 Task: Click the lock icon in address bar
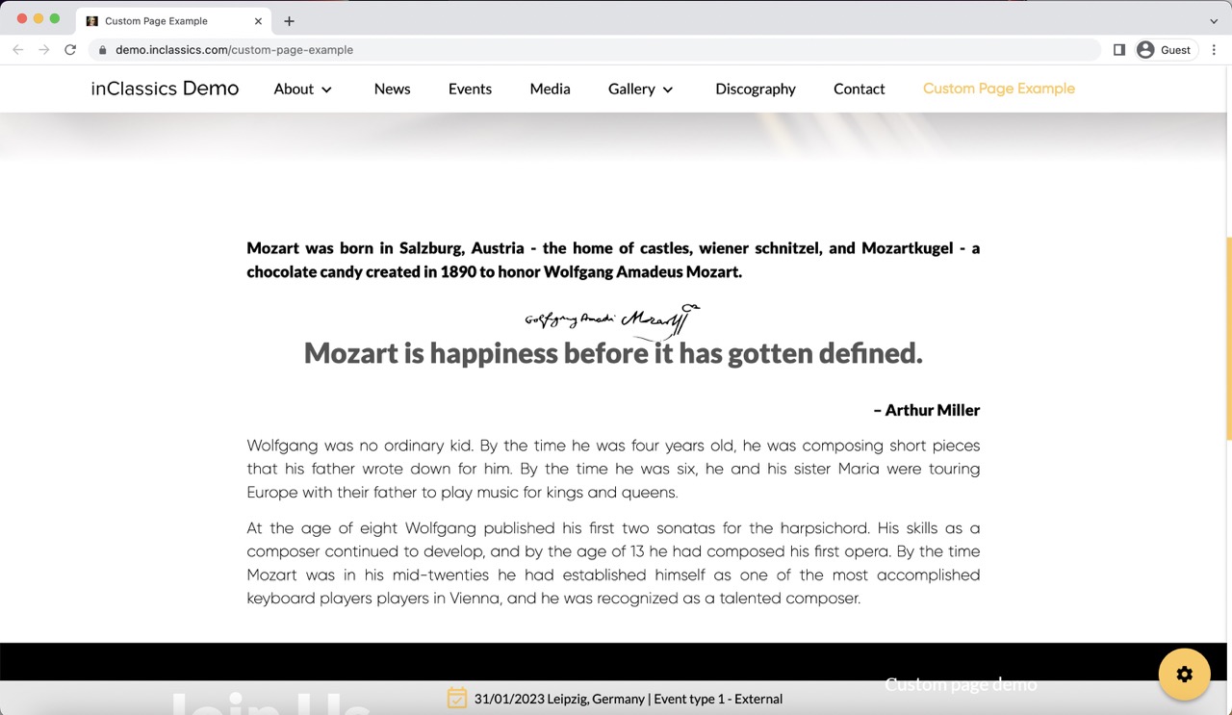click(x=103, y=50)
